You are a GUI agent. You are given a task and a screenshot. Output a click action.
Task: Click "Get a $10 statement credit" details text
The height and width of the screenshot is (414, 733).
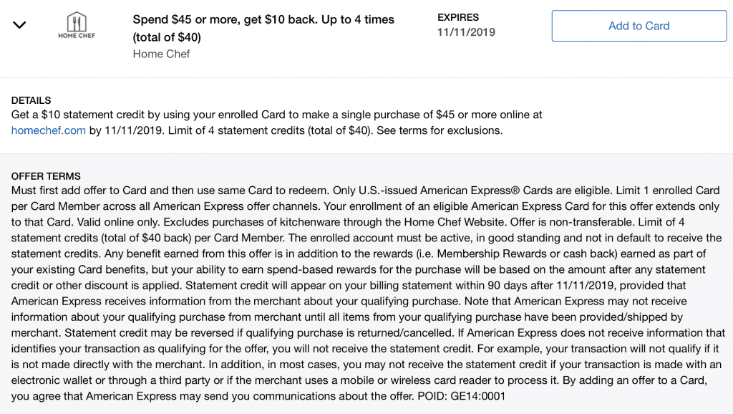[86, 115]
